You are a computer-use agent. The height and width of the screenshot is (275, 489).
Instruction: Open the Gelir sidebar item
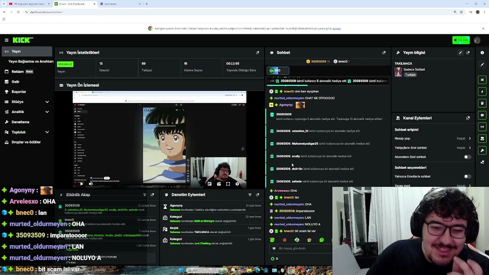tap(27, 82)
